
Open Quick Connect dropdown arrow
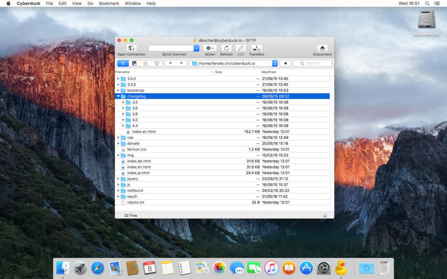(196, 49)
